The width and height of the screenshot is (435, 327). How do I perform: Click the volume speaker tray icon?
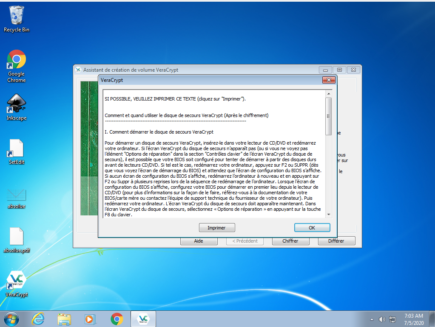pyautogui.click(x=382, y=319)
